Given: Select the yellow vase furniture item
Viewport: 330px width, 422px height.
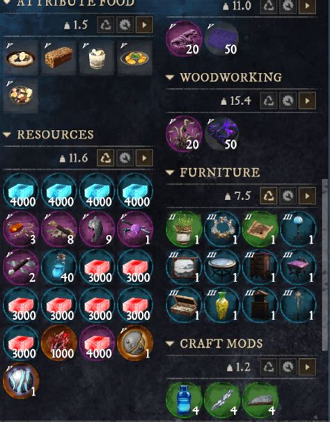Looking at the screenshot, I should (x=222, y=305).
